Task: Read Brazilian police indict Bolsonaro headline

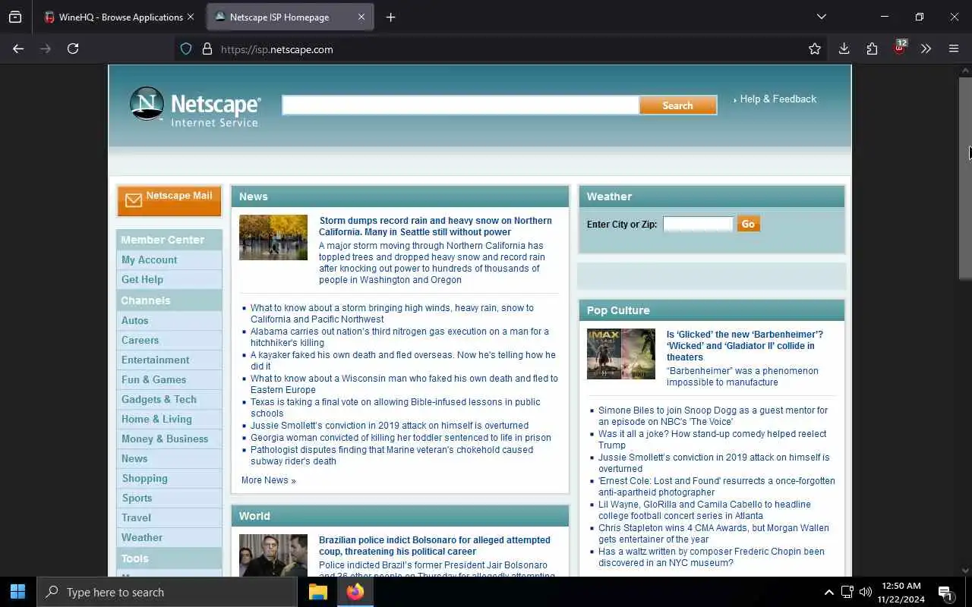Action: 434,546
